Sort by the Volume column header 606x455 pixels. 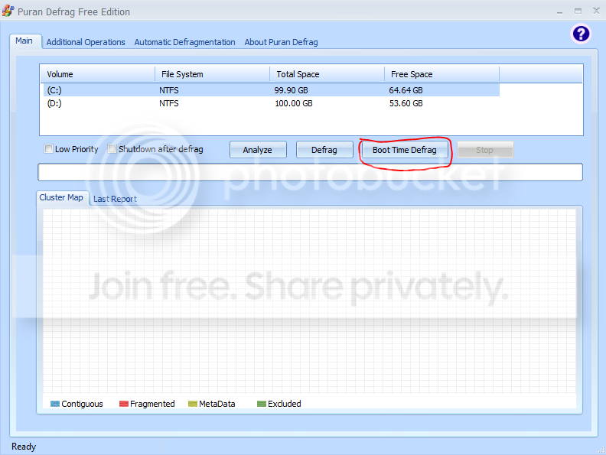click(97, 73)
